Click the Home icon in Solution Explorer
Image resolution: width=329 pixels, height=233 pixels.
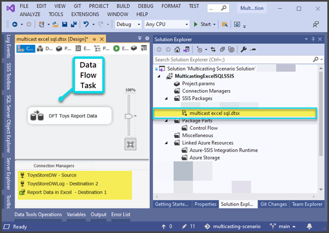[x=177, y=50]
